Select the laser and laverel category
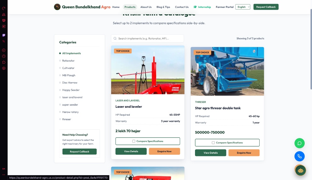312x180 pixels. (72, 97)
